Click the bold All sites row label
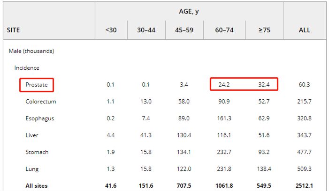Viewport: 329px width, 191px height. [x=37, y=186]
